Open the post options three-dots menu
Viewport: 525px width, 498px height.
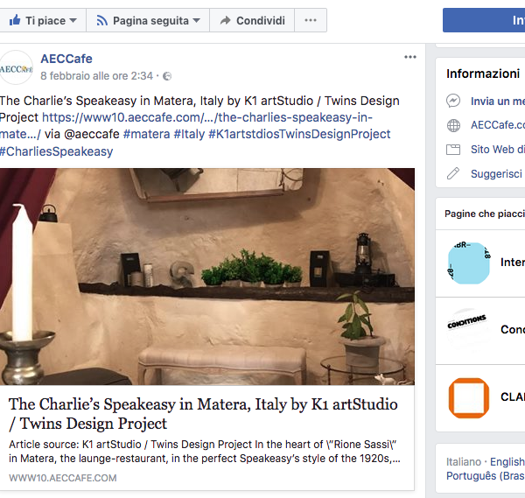click(x=410, y=57)
